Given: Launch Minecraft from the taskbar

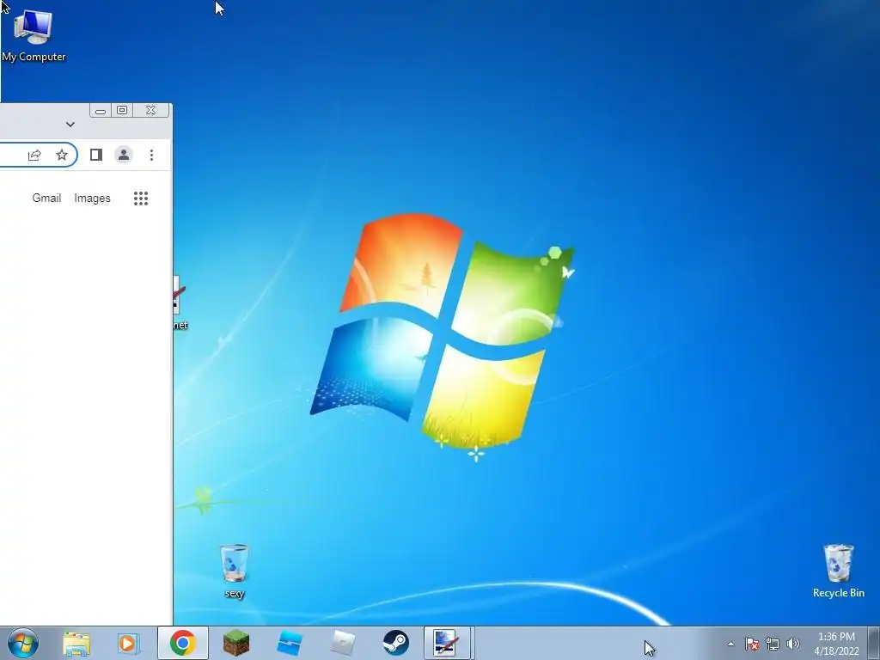Looking at the screenshot, I should (x=235, y=643).
